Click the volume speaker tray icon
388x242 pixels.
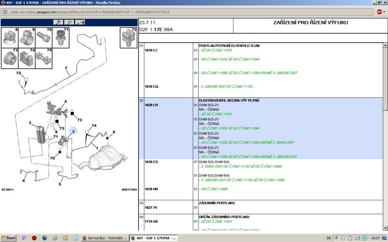(343, 238)
